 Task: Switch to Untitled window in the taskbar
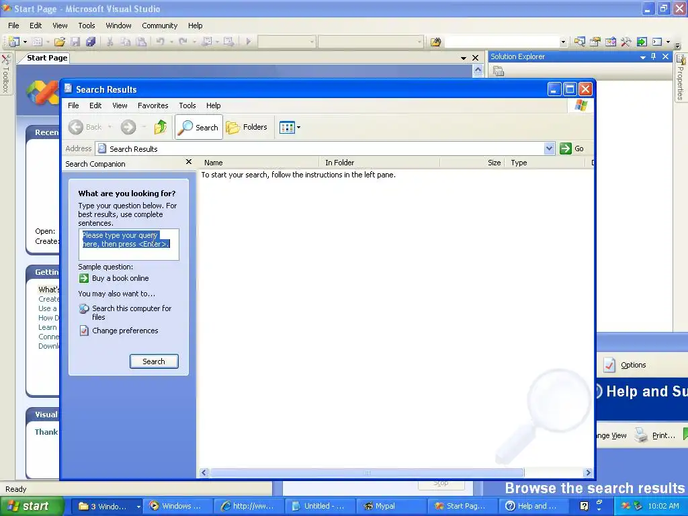point(320,506)
